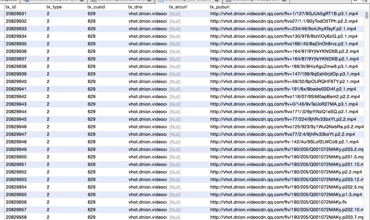Click the URL ending Q001072MAKy.flv

(278, 202)
